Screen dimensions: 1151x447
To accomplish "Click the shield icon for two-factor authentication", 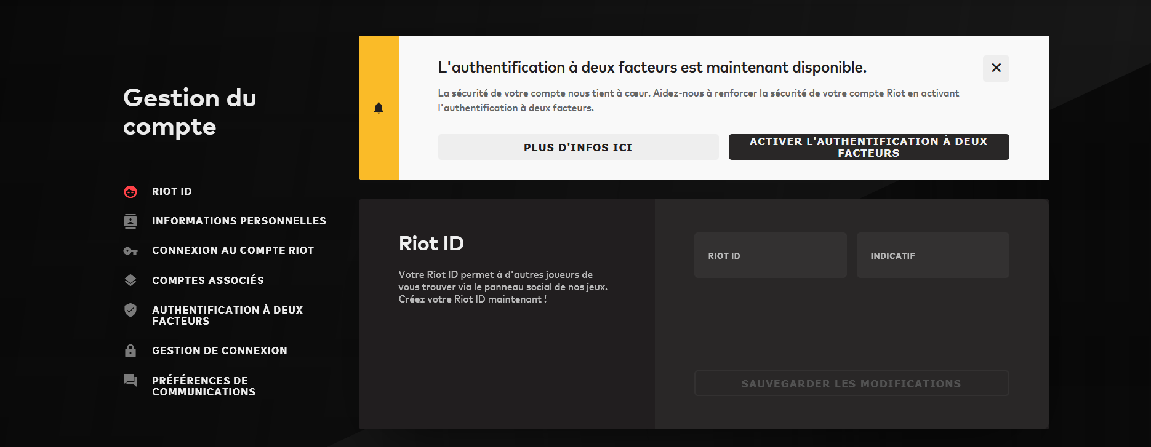I will click(130, 310).
